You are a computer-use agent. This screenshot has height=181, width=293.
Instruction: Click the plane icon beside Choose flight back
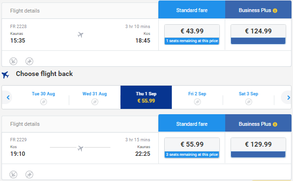click(x=5, y=75)
